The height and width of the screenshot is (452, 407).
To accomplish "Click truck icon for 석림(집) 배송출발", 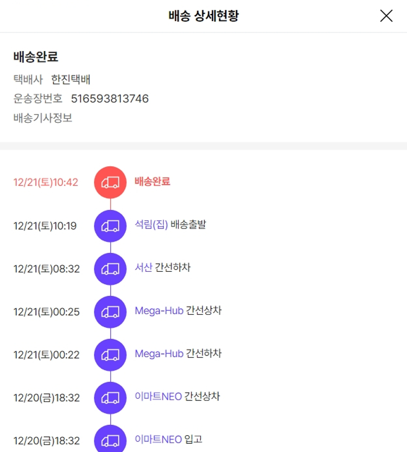I will [x=110, y=225].
